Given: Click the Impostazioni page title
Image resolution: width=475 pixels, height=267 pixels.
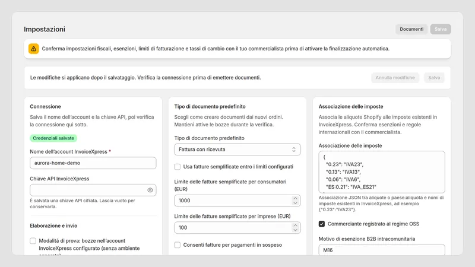Looking at the screenshot, I should (45, 29).
